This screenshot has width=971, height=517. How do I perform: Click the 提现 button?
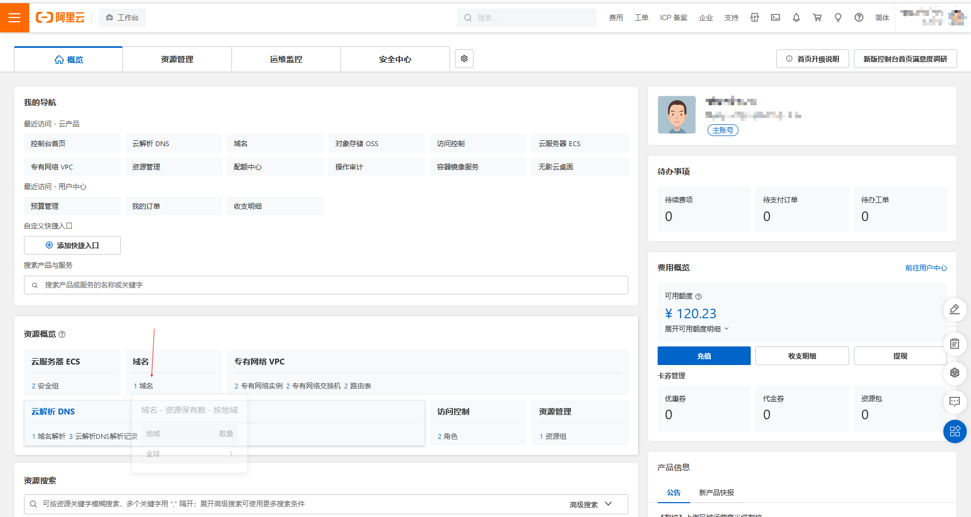tap(900, 356)
